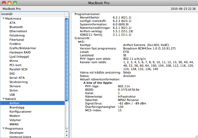Select FireWire in sidebar
Viewport: 198px width, 138px height.
(x=15, y=44)
